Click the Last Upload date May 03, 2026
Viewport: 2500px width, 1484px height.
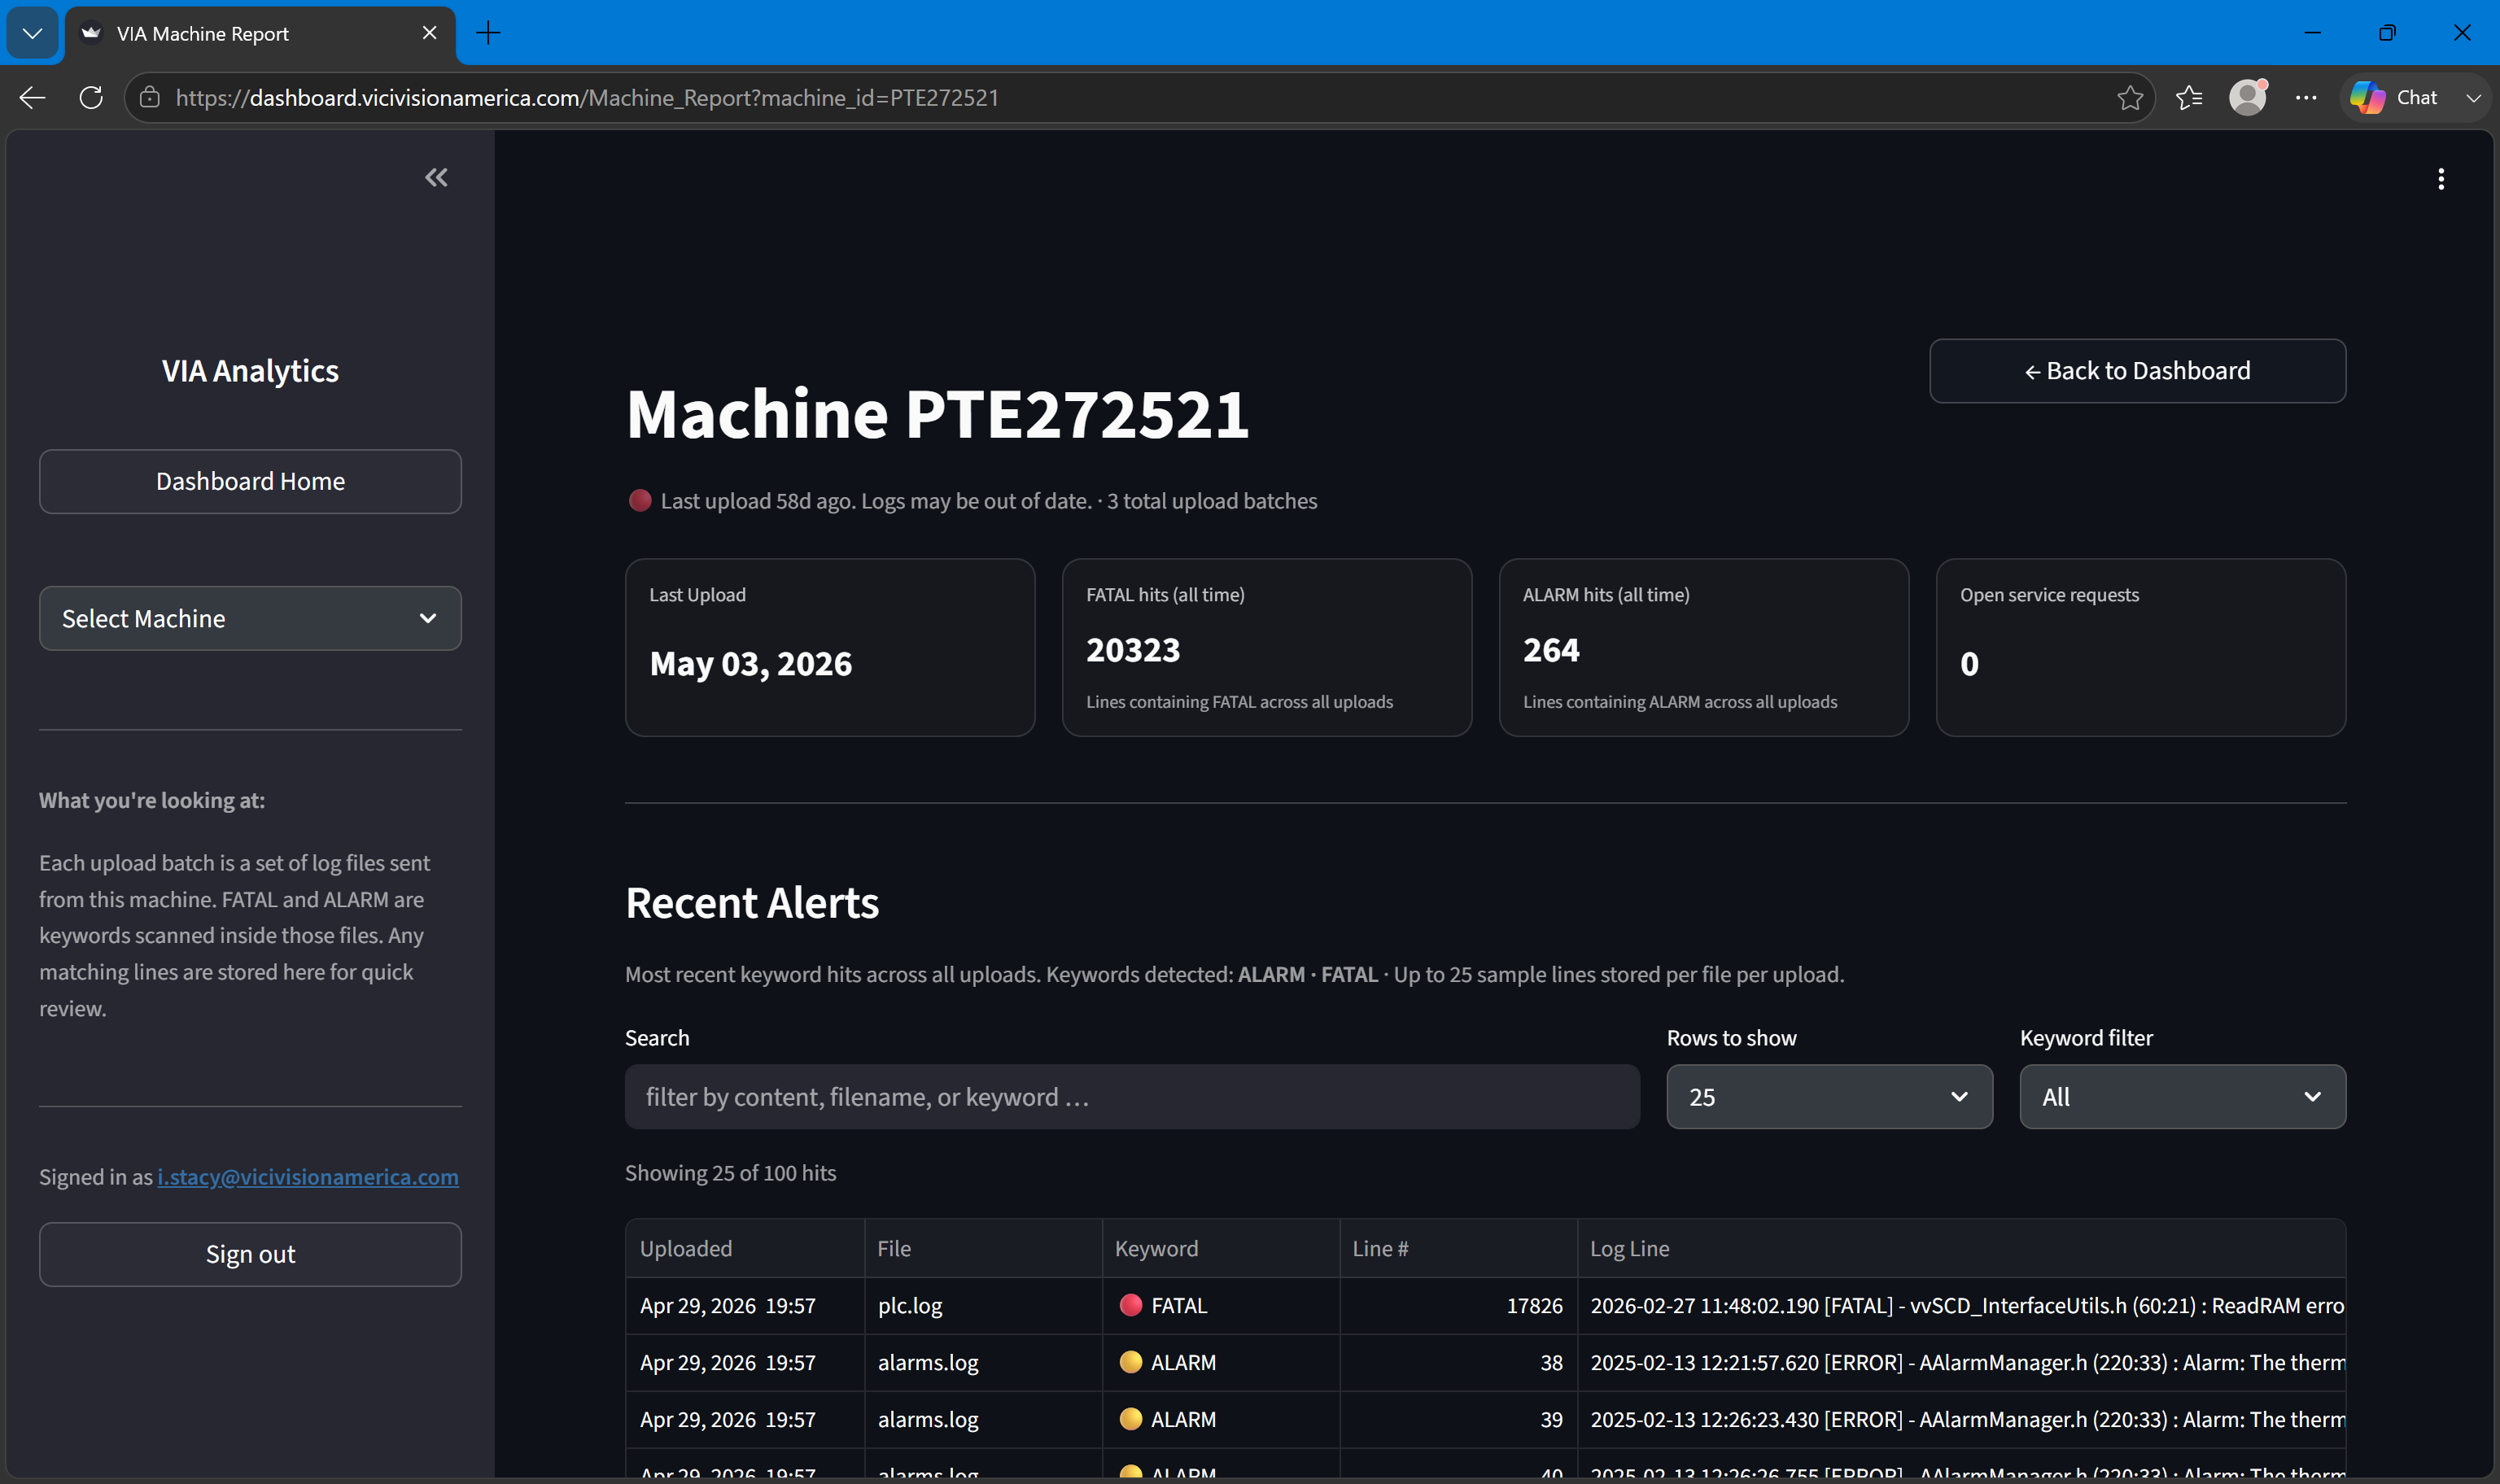point(751,663)
